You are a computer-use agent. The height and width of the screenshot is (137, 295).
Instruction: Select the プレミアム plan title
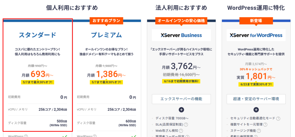pyautogui.click(x=106, y=35)
